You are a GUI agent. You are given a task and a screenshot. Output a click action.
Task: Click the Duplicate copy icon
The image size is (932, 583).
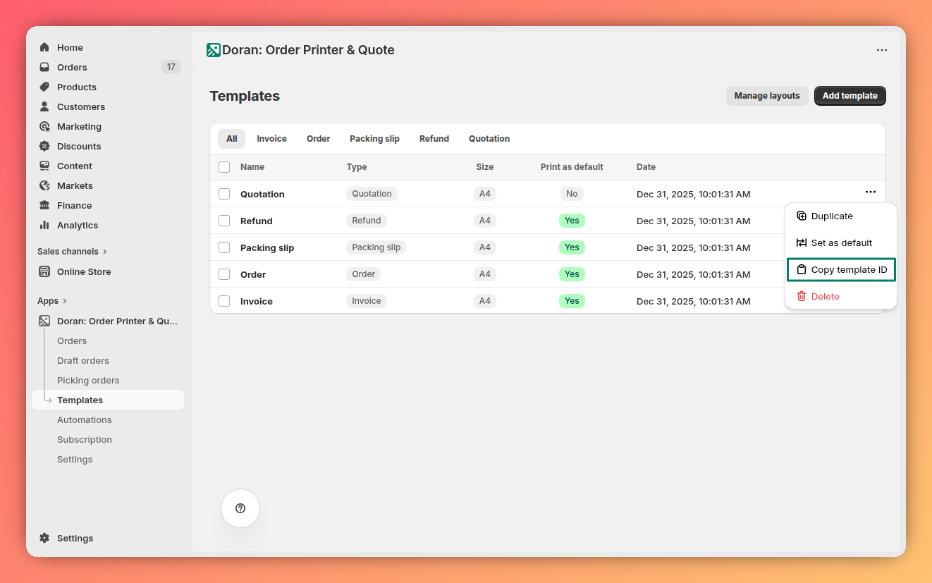click(x=802, y=216)
